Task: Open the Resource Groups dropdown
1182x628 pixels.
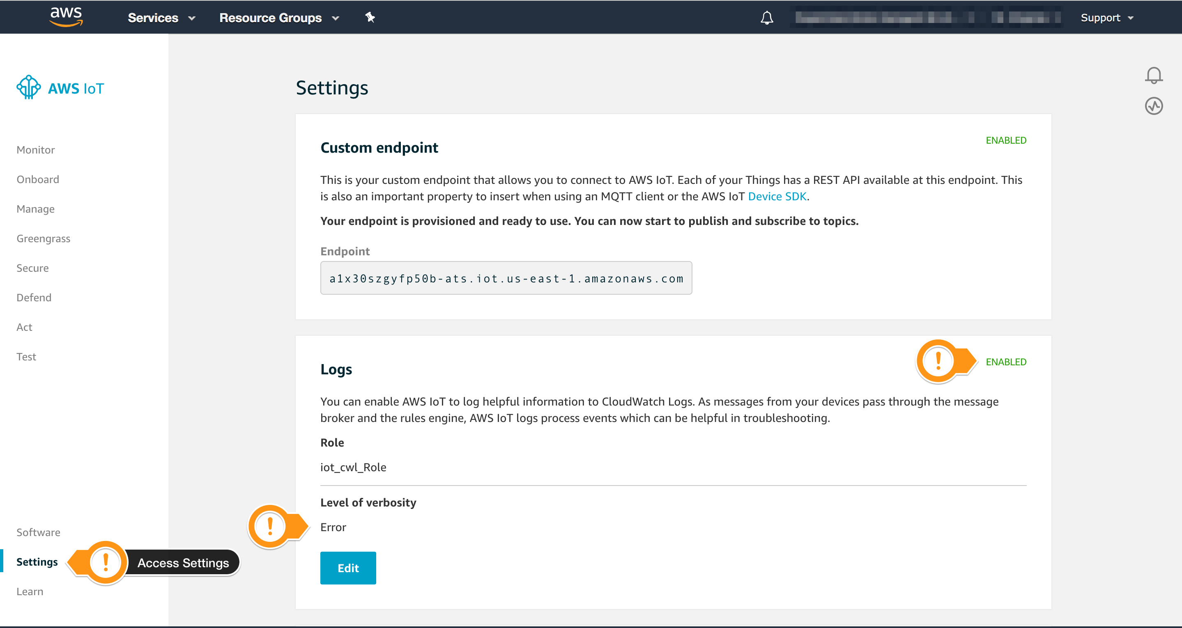Action: pos(279,18)
